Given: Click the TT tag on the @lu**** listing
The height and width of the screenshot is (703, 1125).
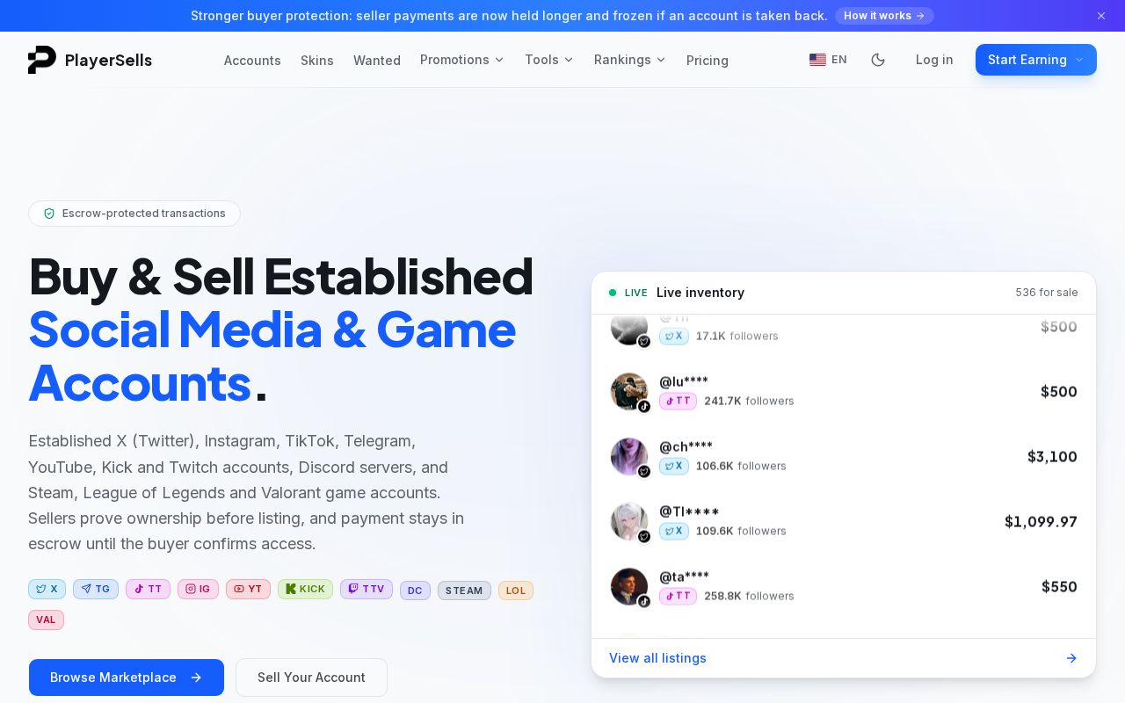Looking at the screenshot, I should 678,401.
